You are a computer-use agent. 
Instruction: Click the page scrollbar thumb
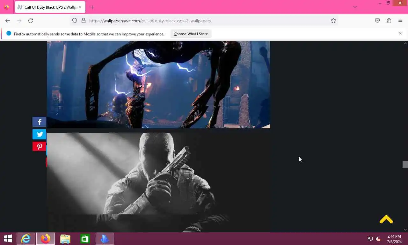[405, 164]
